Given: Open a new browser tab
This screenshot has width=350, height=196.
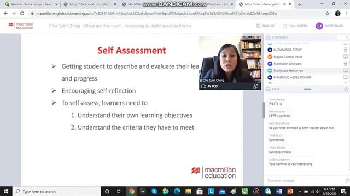Looking at the screenshot, I should [300, 4].
